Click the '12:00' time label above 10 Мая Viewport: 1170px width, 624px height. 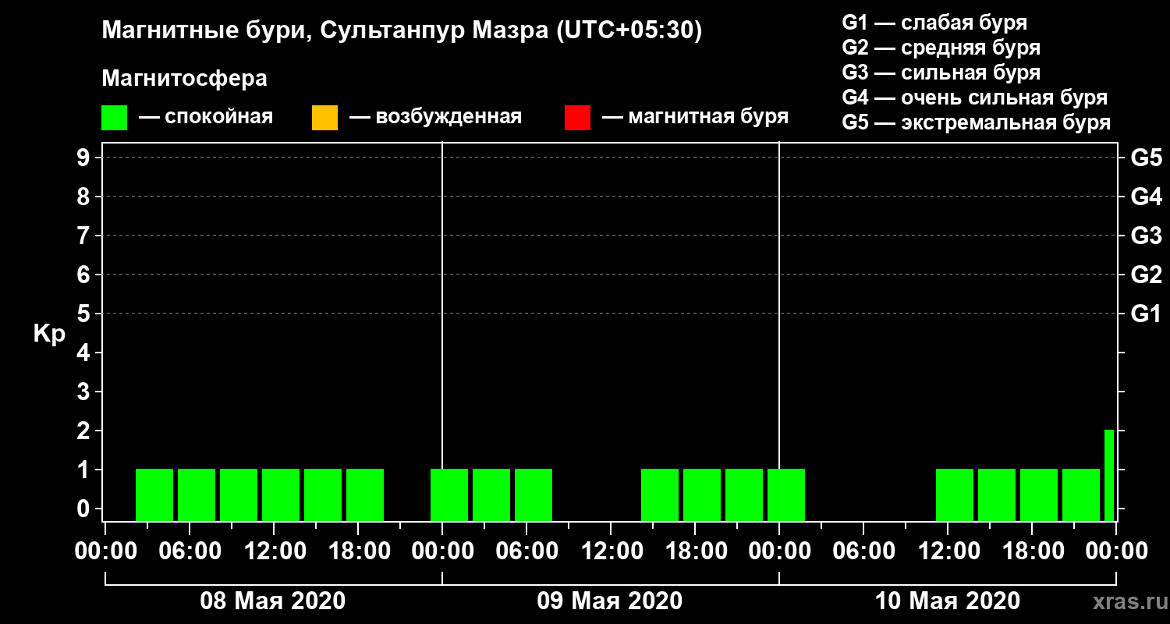tap(948, 551)
